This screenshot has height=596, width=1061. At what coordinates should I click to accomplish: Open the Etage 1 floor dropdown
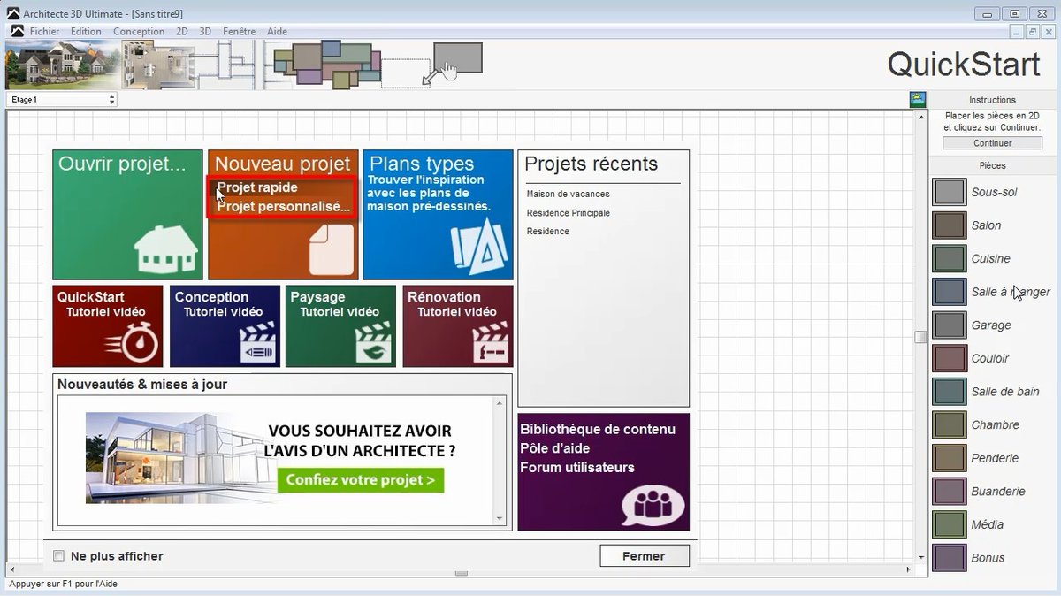[x=62, y=100]
